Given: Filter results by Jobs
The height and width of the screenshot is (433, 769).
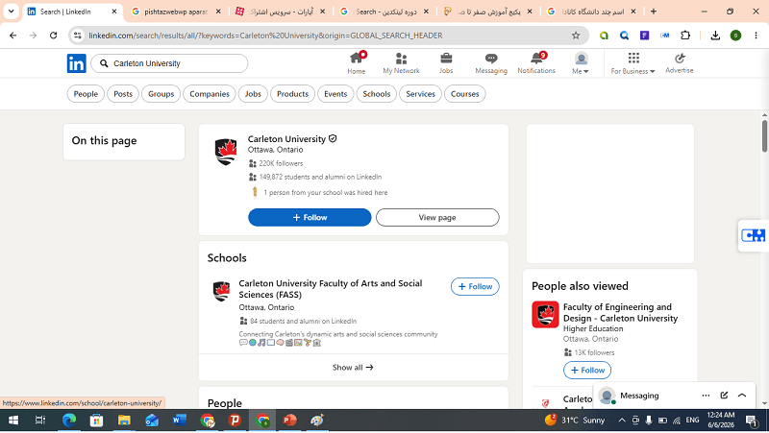Looking at the screenshot, I should pos(253,94).
